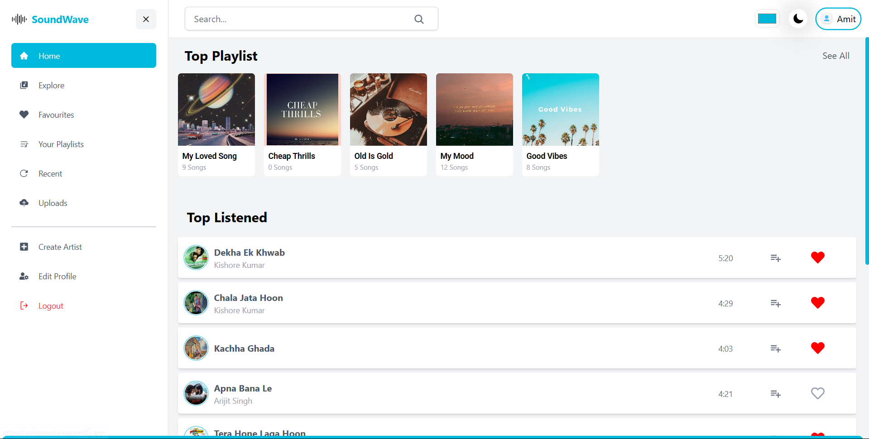The height and width of the screenshot is (439, 869).
Task: Add Apna Bana Le to a playlist
Action: (x=776, y=394)
